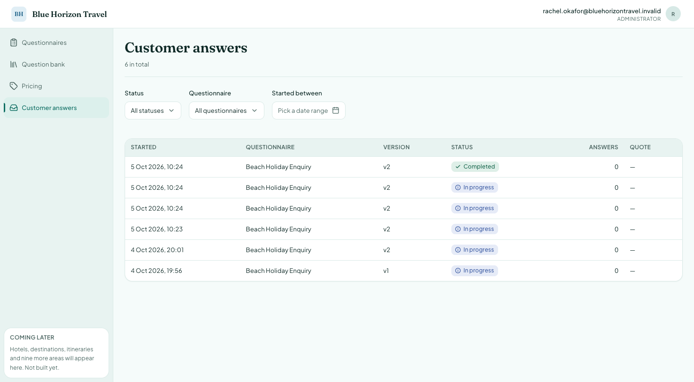Click v1 version cell

pyautogui.click(x=386, y=271)
